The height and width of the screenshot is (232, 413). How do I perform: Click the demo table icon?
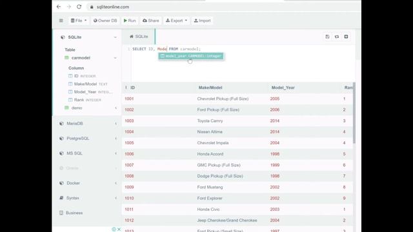[x=66, y=108]
